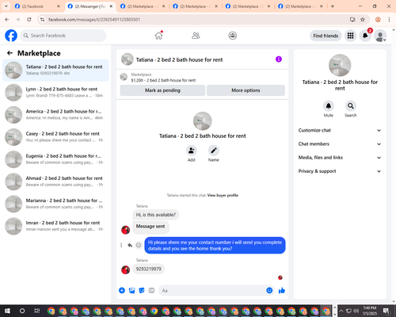Switch to the first Facebook tab
The image size is (396, 317).
point(37,6)
